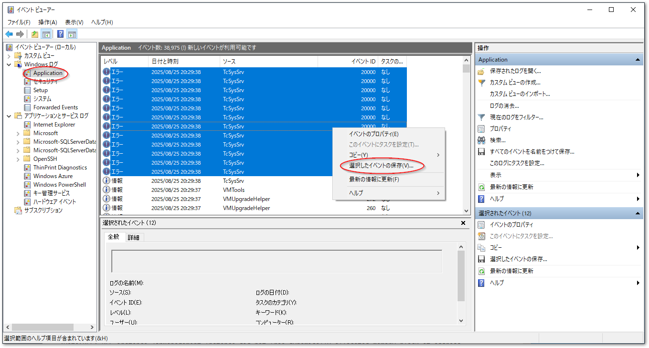Select the セキュリティ log in the tree
This screenshot has height=348, width=649.
[45, 82]
